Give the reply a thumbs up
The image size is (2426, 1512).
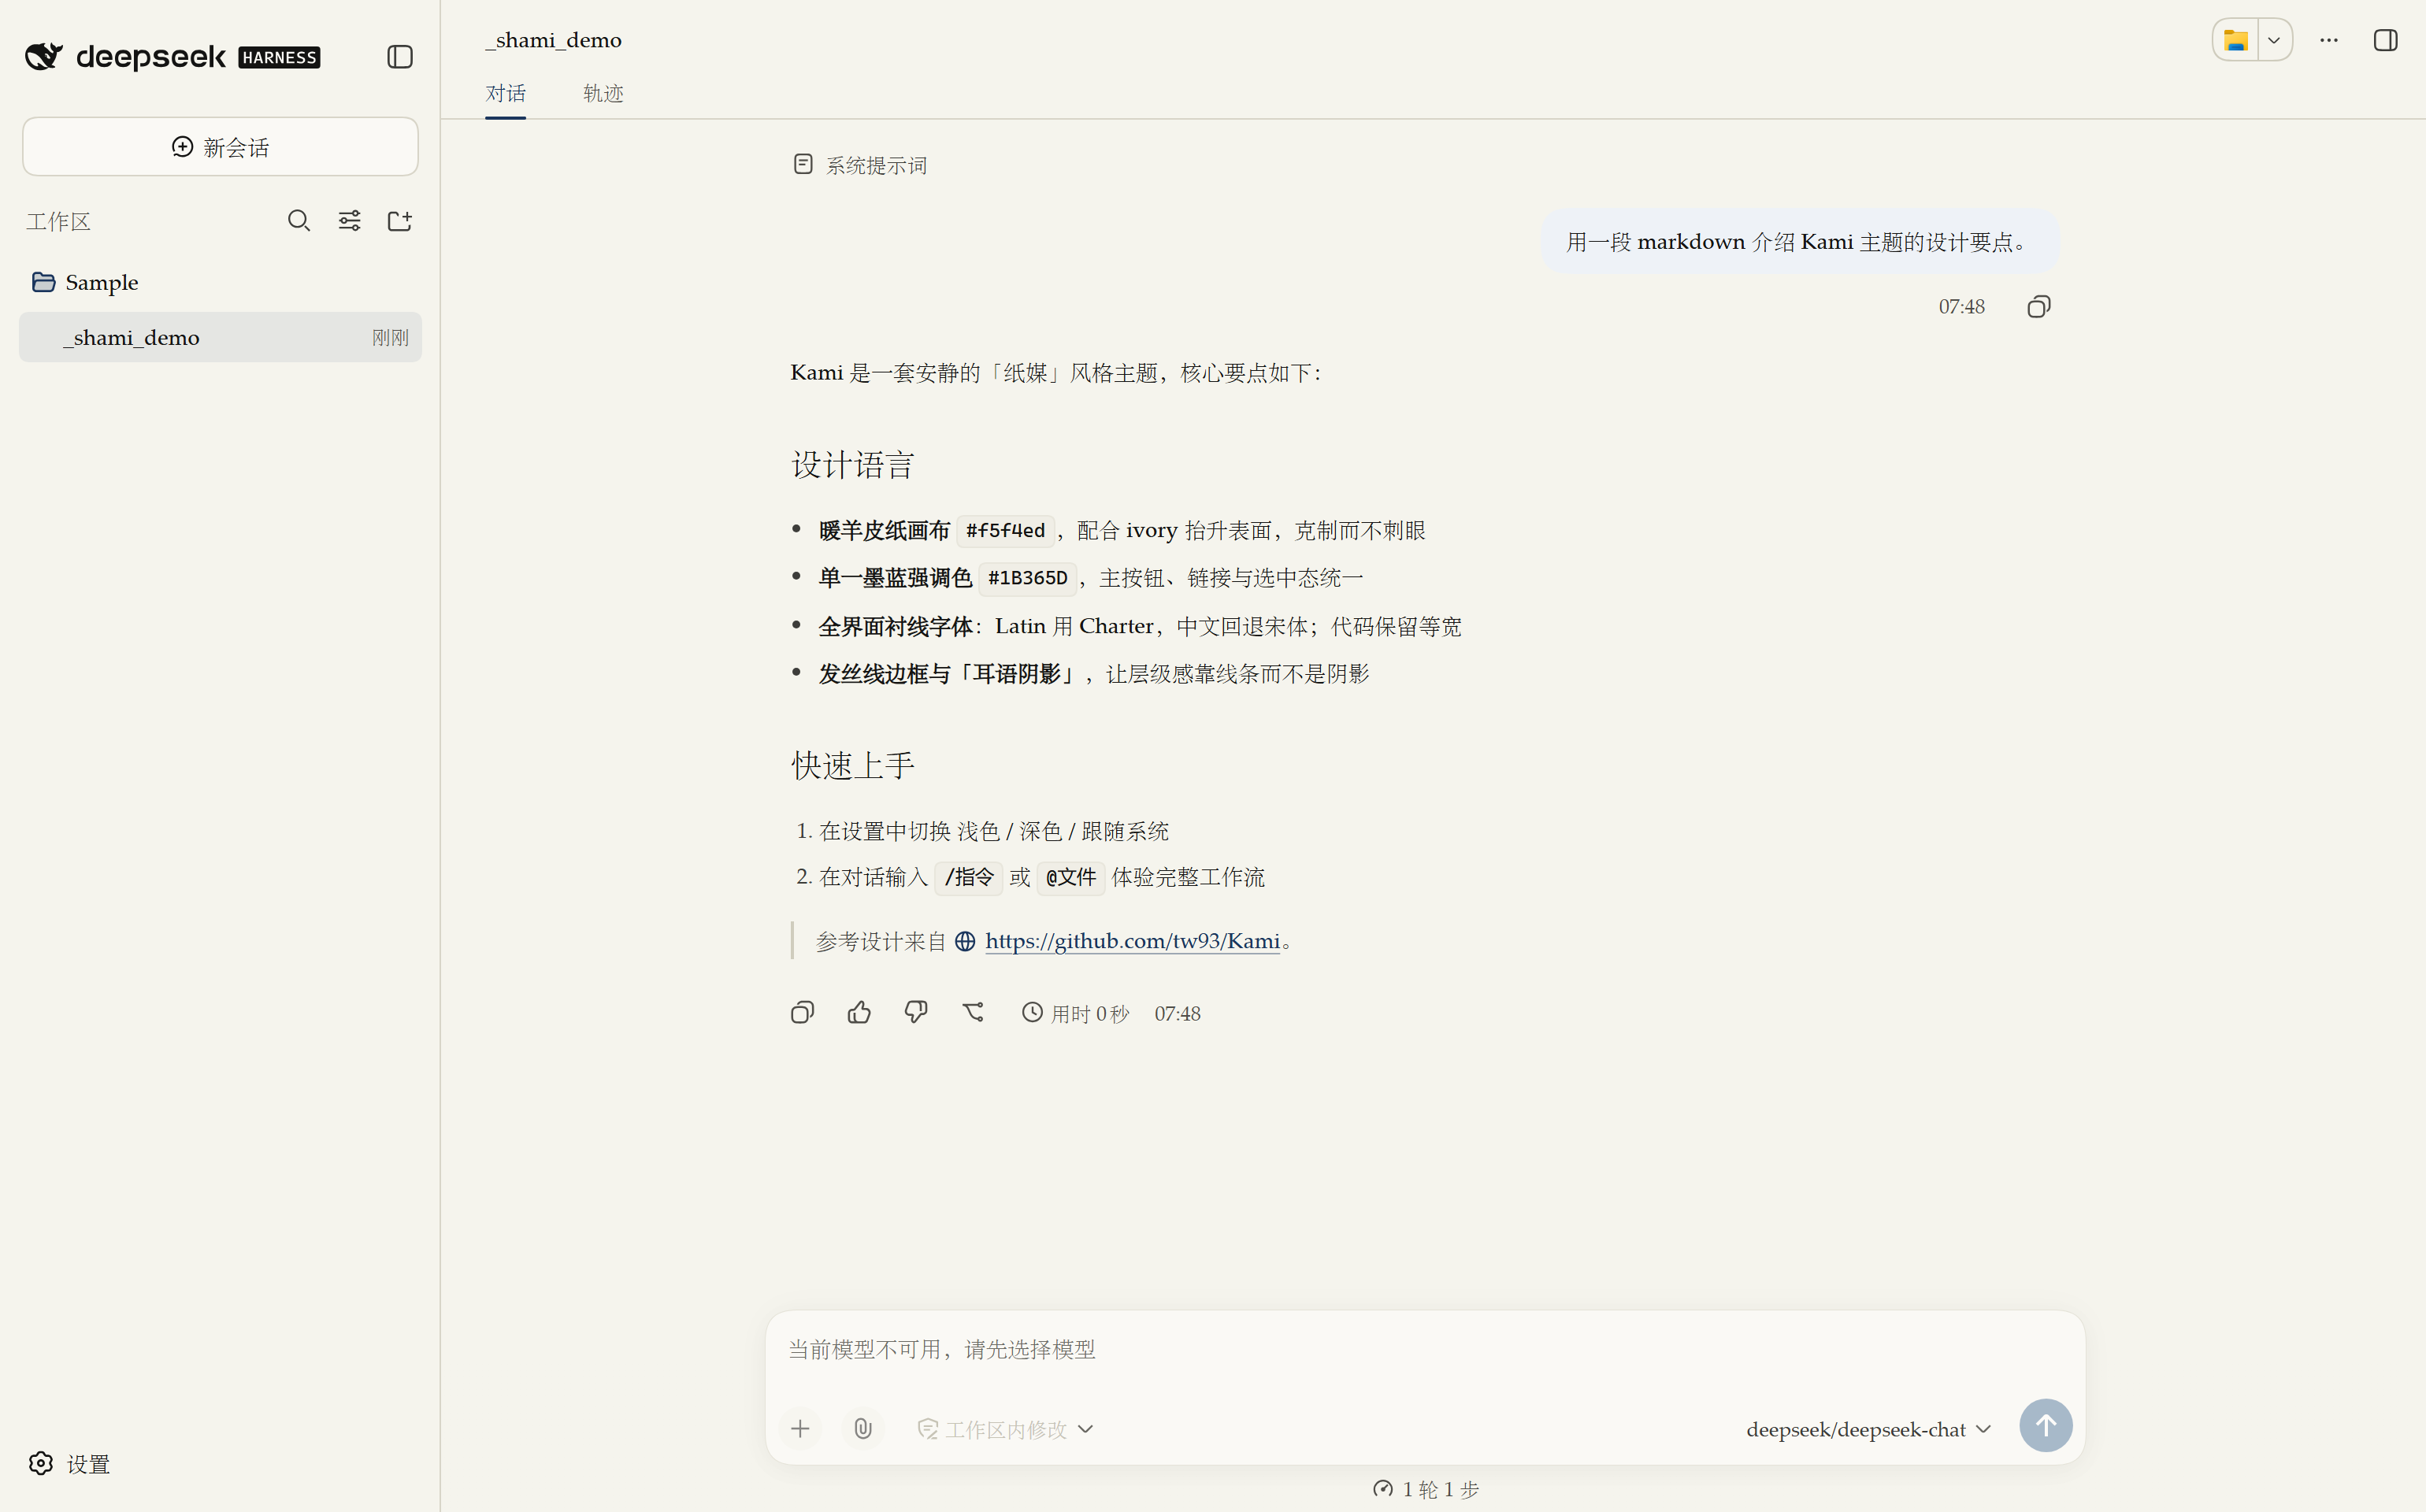point(859,1013)
